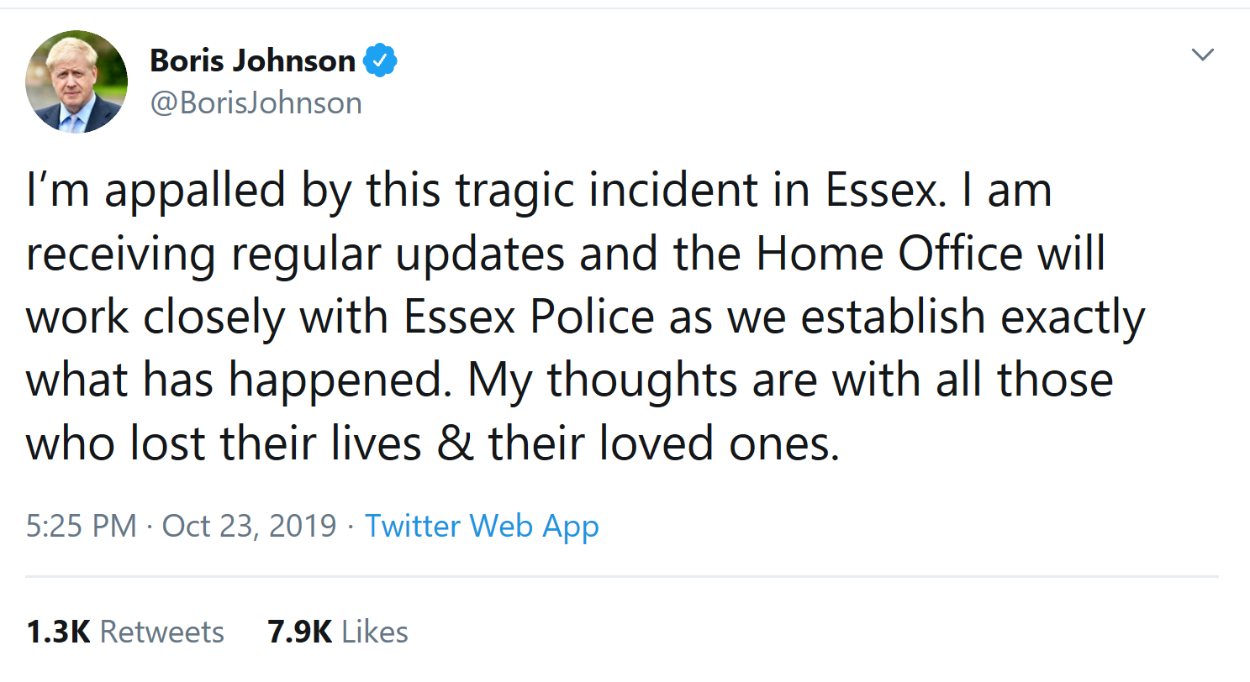Click the @BorisJohnson handle

click(256, 102)
